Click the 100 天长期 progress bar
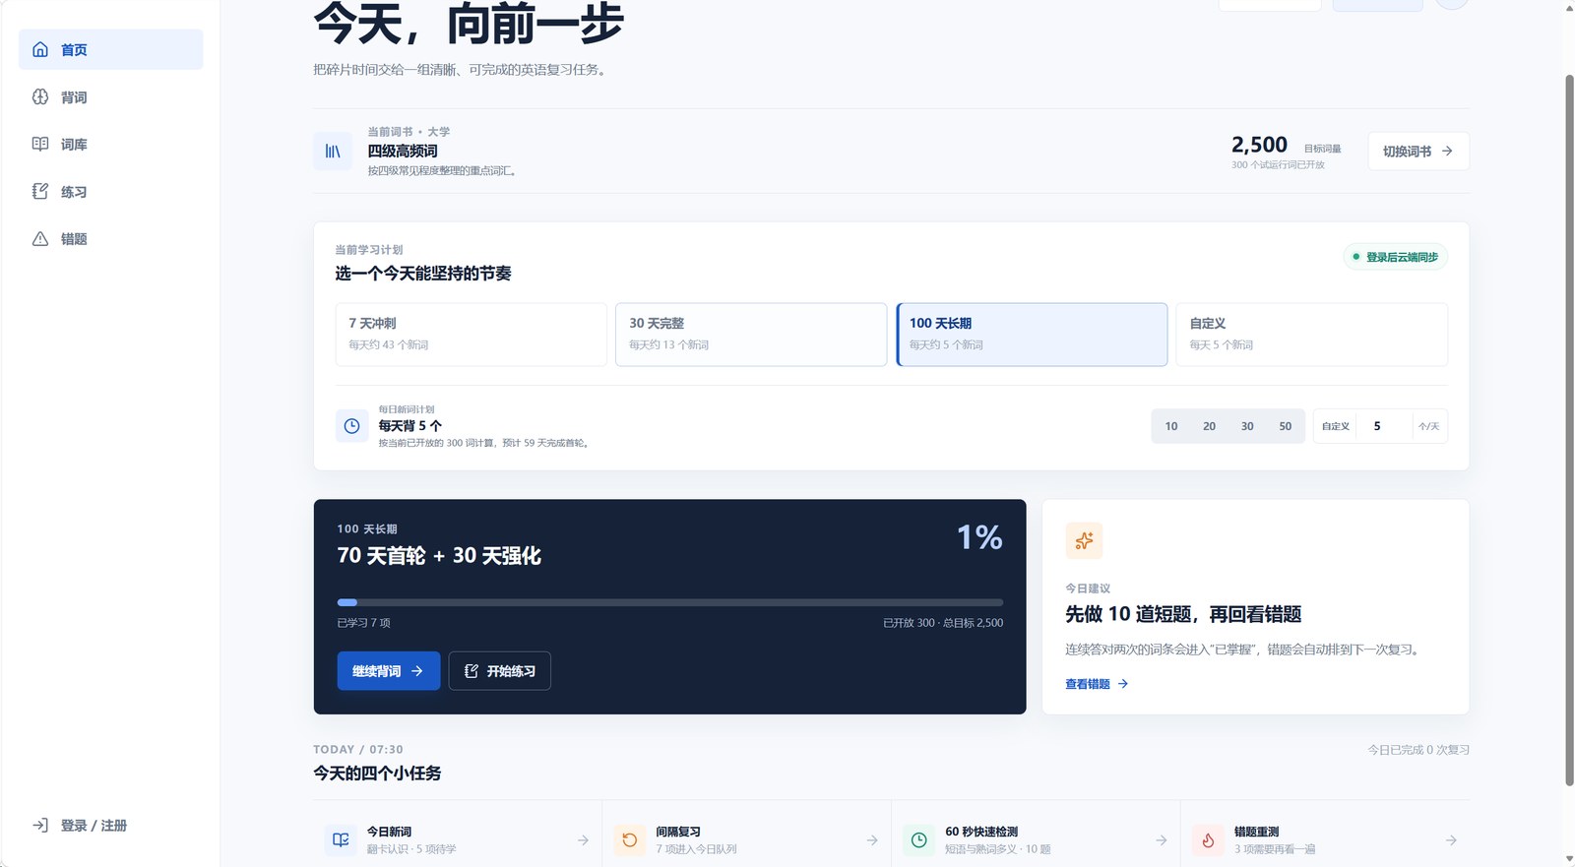The image size is (1575, 867). click(x=670, y=602)
